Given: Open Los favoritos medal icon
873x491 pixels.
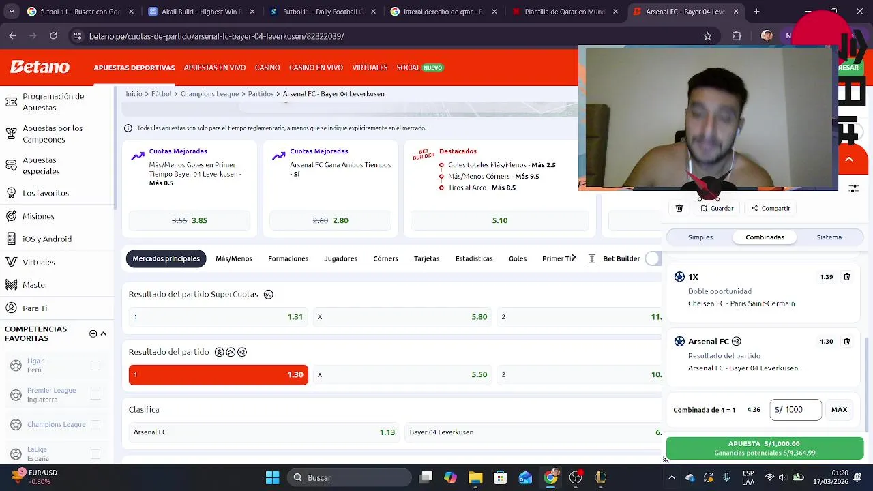Looking at the screenshot, I should (x=11, y=193).
